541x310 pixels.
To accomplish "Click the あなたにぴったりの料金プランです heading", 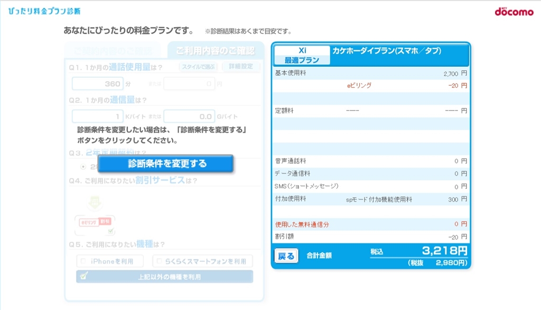I will tap(130, 30).
